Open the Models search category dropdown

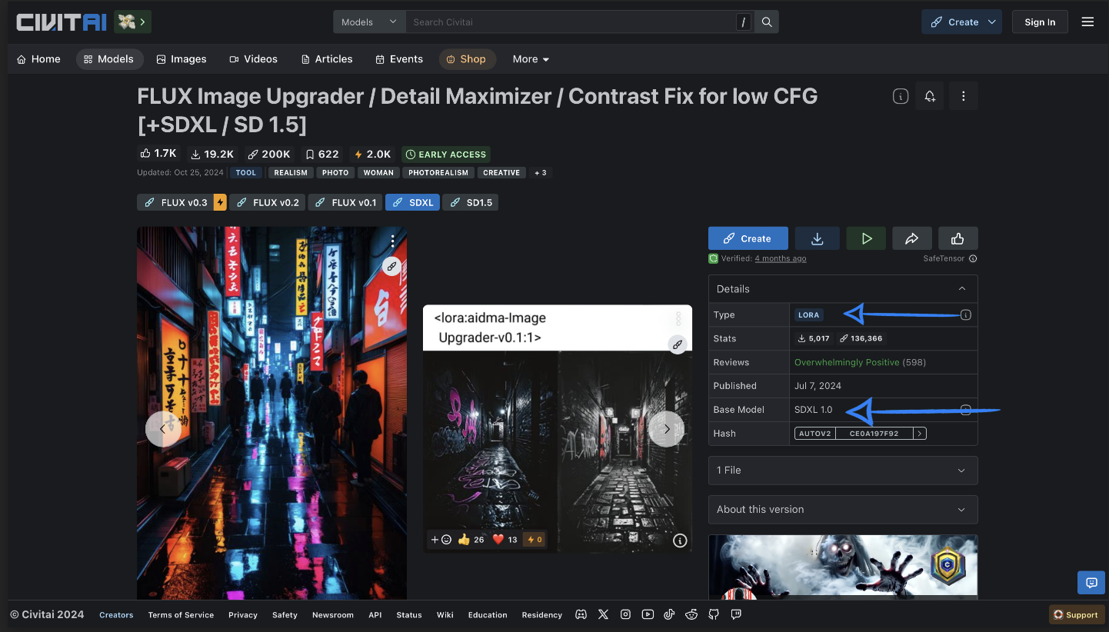(x=369, y=22)
